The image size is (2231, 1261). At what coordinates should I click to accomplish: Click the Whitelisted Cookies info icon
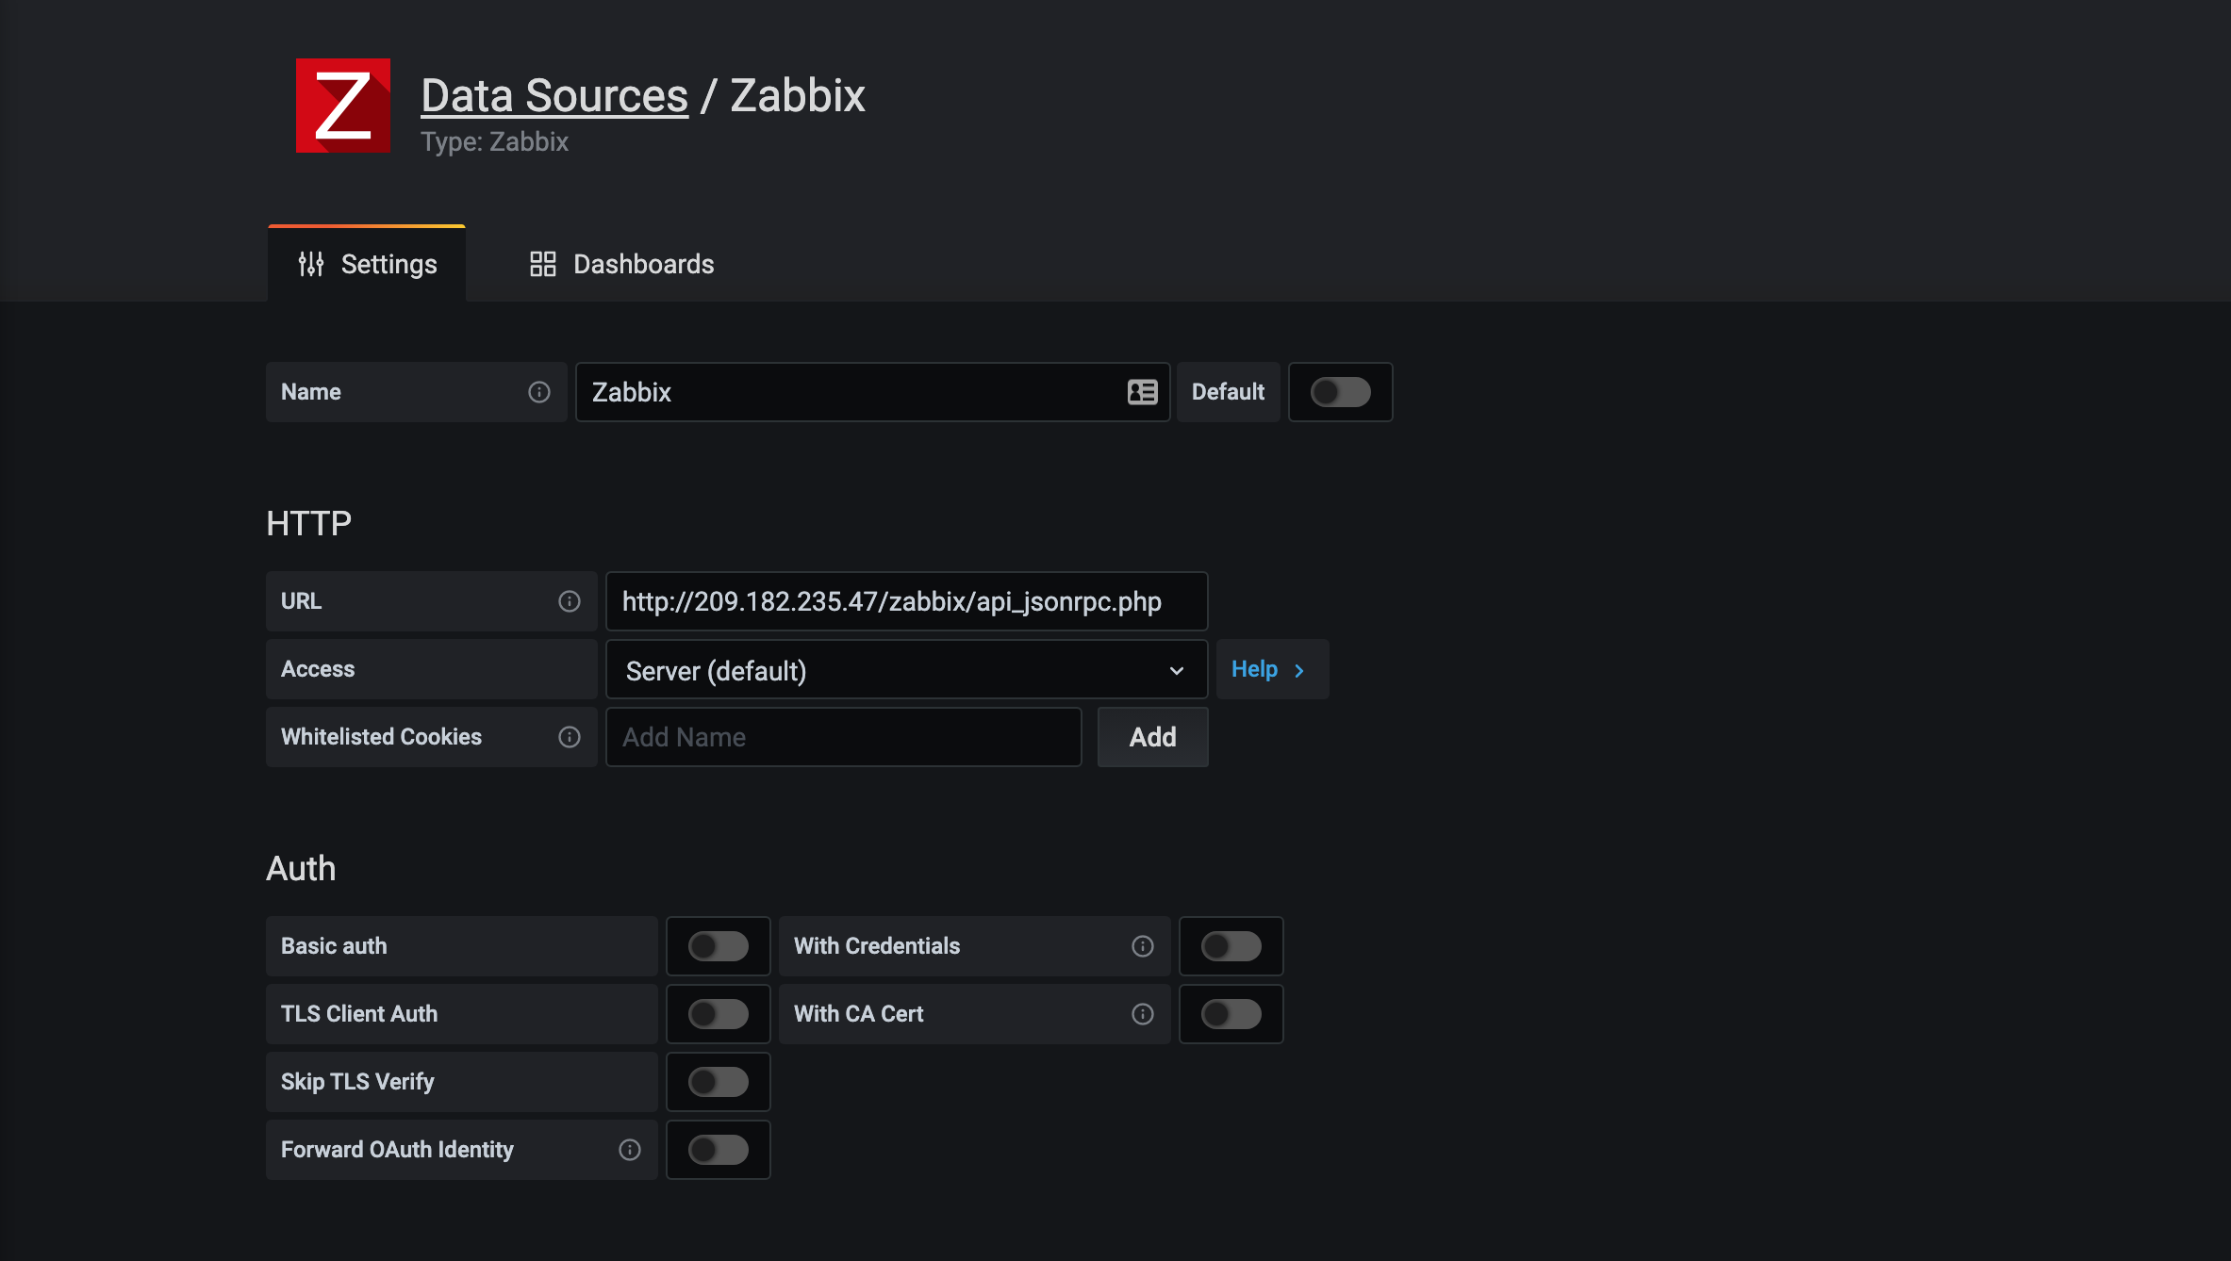(x=569, y=737)
